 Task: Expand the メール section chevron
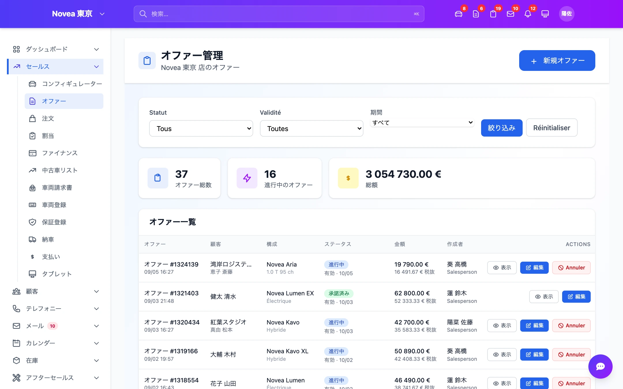(x=97, y=326)
